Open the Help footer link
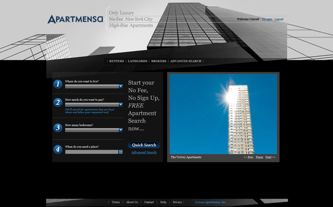This screenshot has width=333, height=207. point(163,202)
